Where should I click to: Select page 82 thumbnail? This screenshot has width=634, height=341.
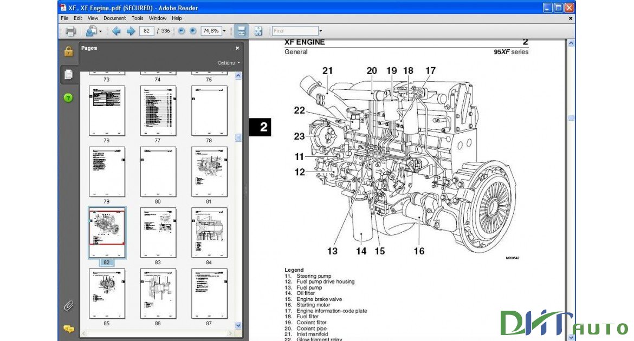107,233
